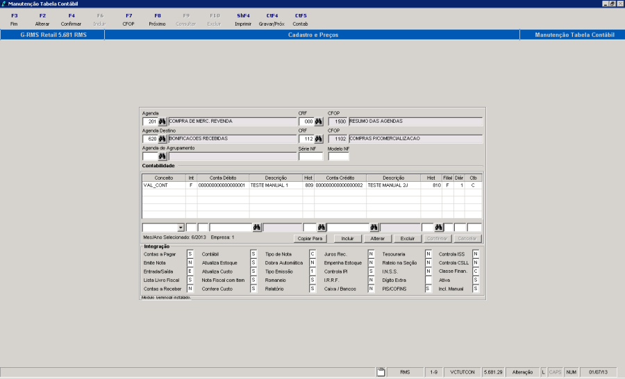Viewport: 625px width, 379px height.
Task: Select CtF4 Gravar/Próx command
Action: coord(272,19)
